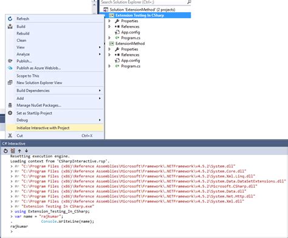
Task: Expand References under Extension Testing In CSharp
Action: pyautogui.click(x=109, y=27)
